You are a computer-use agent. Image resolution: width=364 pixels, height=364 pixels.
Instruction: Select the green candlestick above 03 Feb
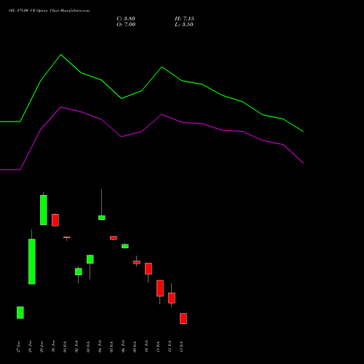[90, 259]
